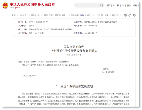This screenshot has width=142, height=110.
Task: Open the 登录 login link
Action: click(129, 6)
